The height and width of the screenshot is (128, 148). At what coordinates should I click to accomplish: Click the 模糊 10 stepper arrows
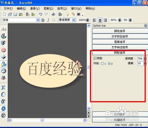coord(145,64)
